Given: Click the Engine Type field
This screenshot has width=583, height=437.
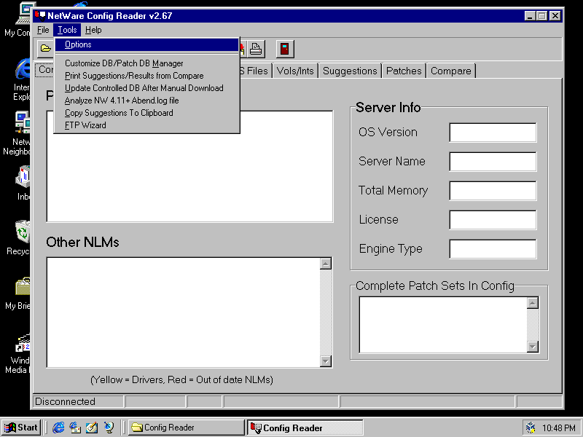Looking at the screenshot, I should coord(493,248).
